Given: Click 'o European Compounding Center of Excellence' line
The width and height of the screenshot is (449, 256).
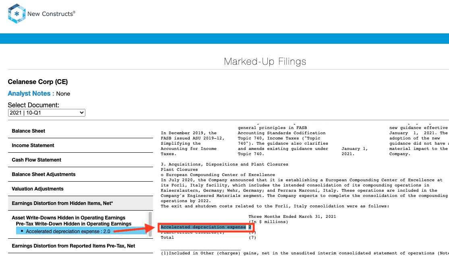Looking at the screenshot, I should (217, 175).
